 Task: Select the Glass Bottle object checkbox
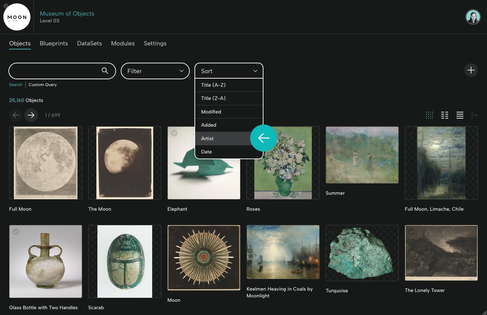[16, 232]
